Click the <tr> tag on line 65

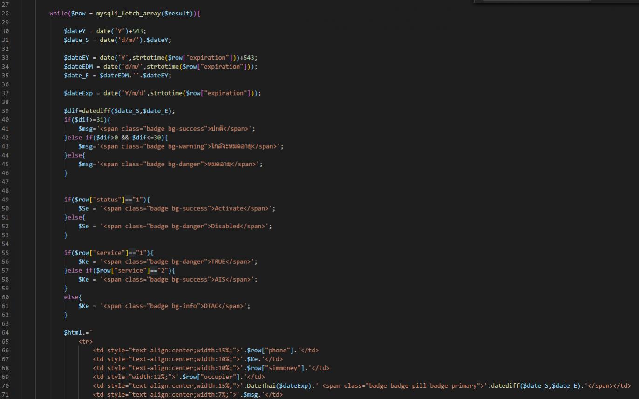(86, 341)
